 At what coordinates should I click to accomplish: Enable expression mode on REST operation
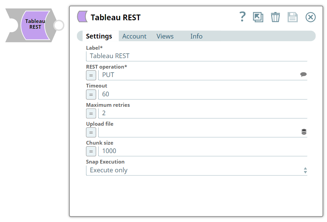click(91, 75)
